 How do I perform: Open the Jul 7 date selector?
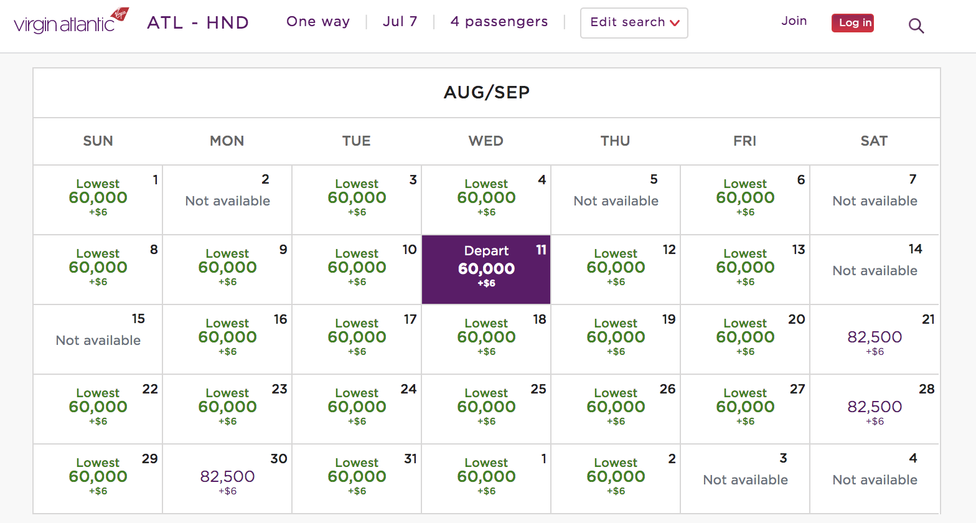[400, 22]
